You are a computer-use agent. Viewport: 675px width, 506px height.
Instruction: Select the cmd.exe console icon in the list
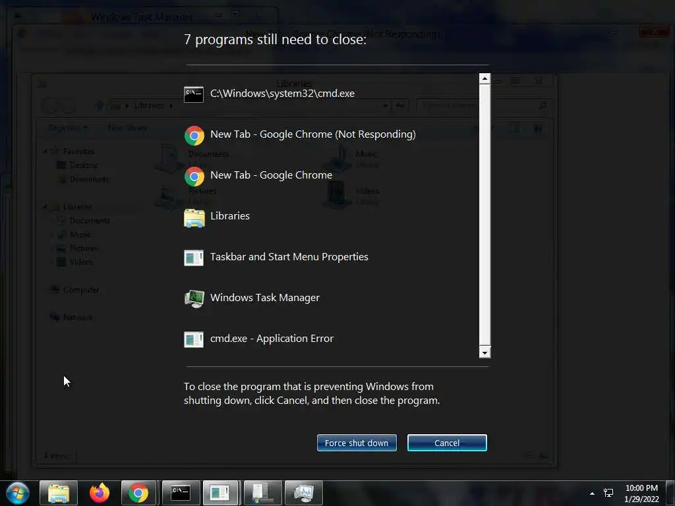(194, 94)
